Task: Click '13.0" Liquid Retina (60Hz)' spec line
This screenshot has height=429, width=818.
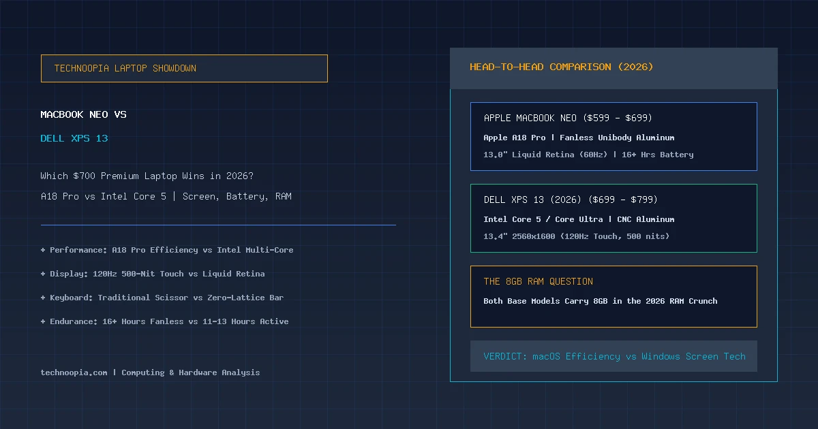Action: (588, 155)
